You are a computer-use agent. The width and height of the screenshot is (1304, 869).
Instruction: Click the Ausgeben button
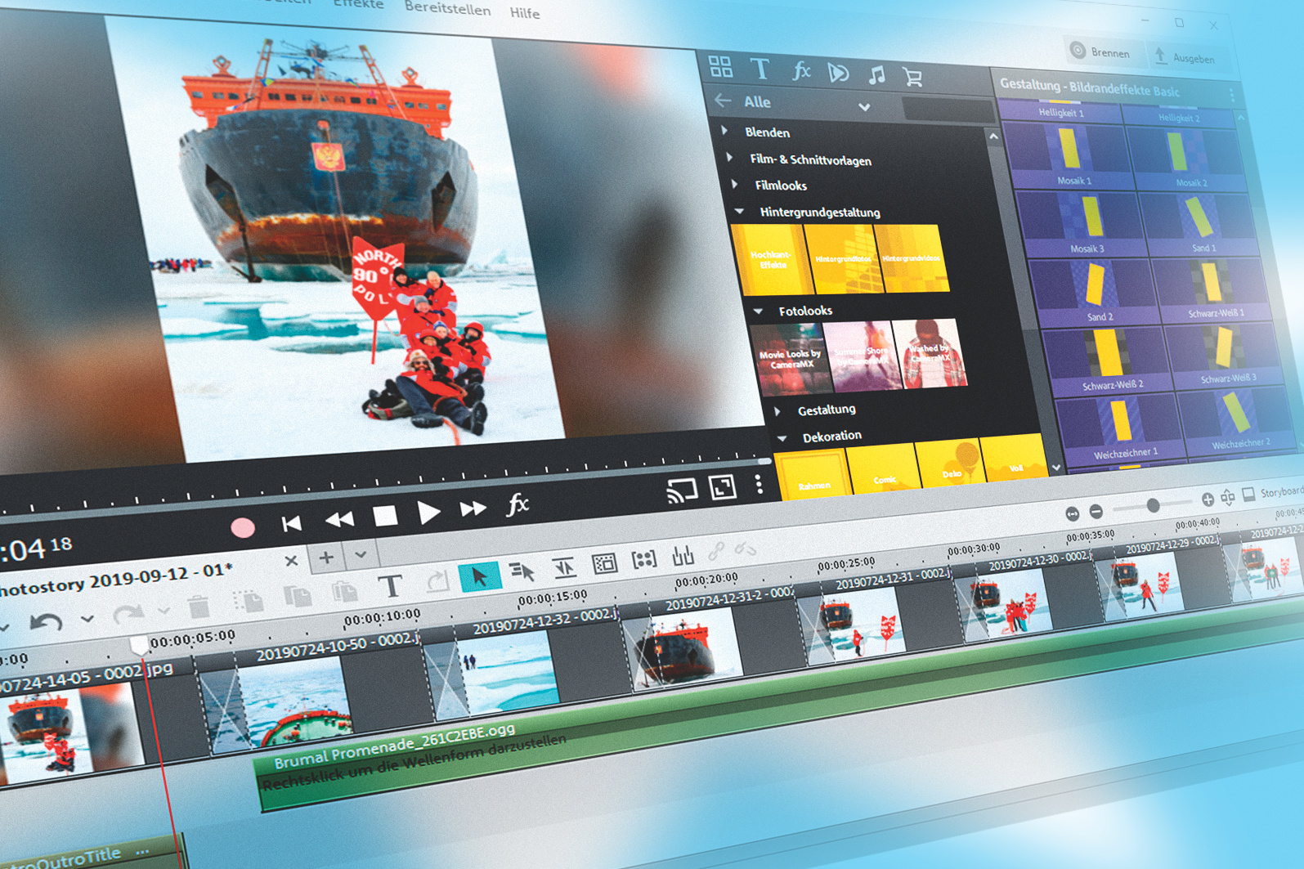[1185, 57]
